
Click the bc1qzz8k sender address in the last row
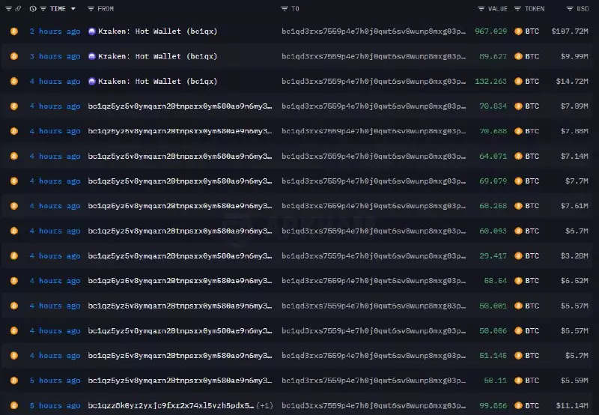pyautogui.click(x=171, y=405)
